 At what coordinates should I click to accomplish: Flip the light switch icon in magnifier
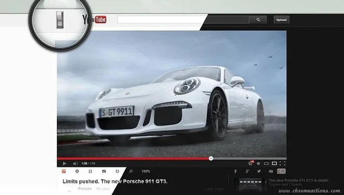[59, 20]
